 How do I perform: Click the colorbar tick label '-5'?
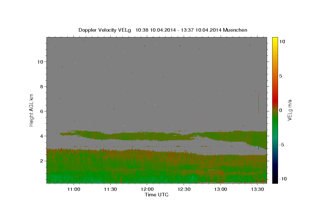coord(282,145)
